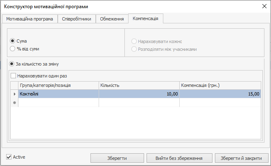Uncheck the Active checkbox
Viewport: 271px width, 166px height.
coord(9,157)
